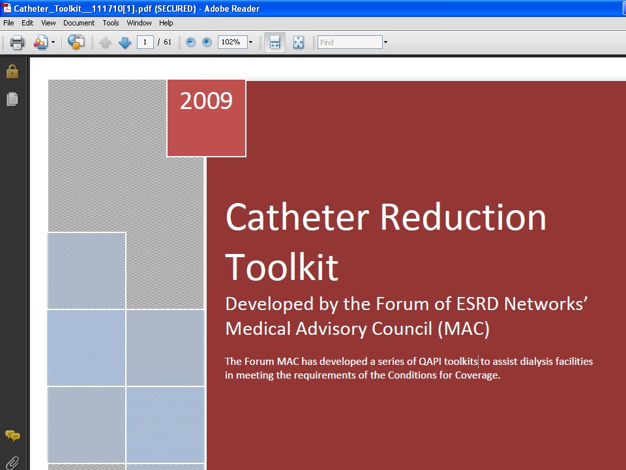Open the Pages thumbnails panel icon
Image resolution: width=626 pixels, height=470 pixels.
pos(12,99)
